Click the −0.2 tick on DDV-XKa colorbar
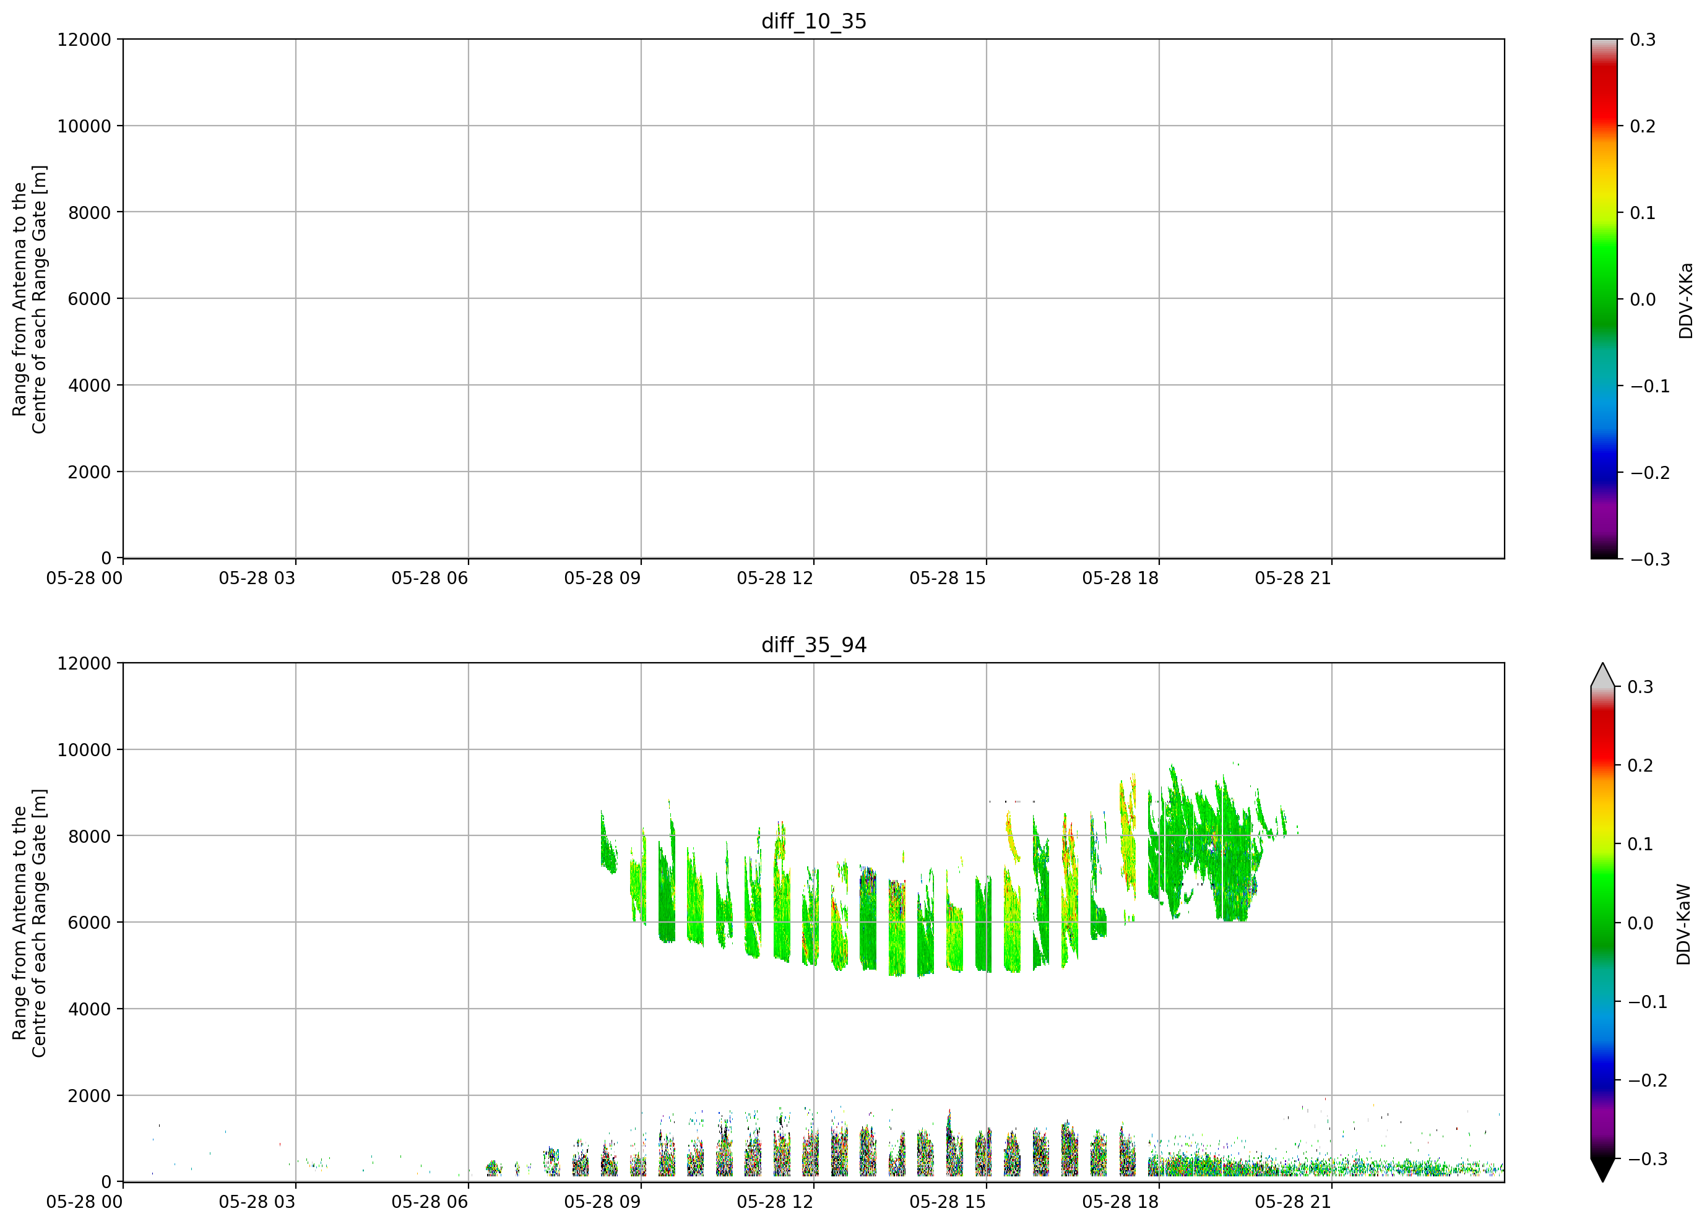This screenshot has height=1224, width=1707. click(x=1650, y=472)
